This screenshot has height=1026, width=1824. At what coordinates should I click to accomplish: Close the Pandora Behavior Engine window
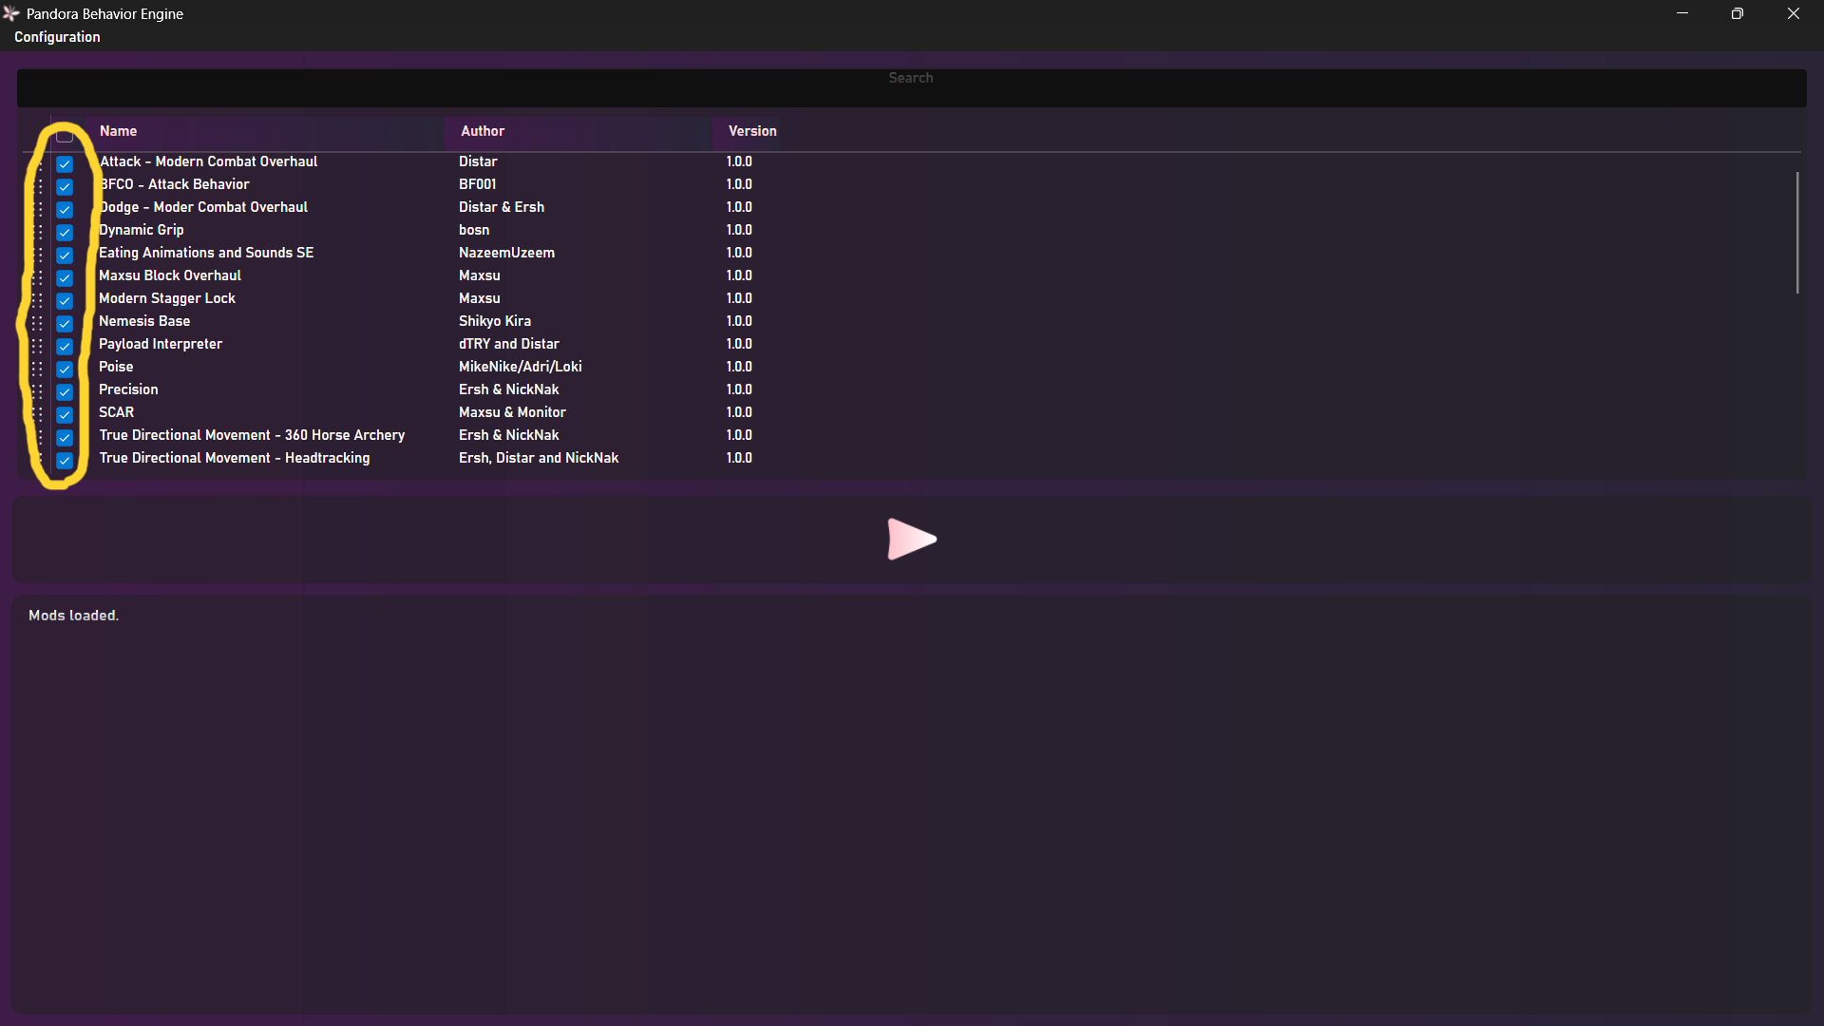pos(1794,13)
